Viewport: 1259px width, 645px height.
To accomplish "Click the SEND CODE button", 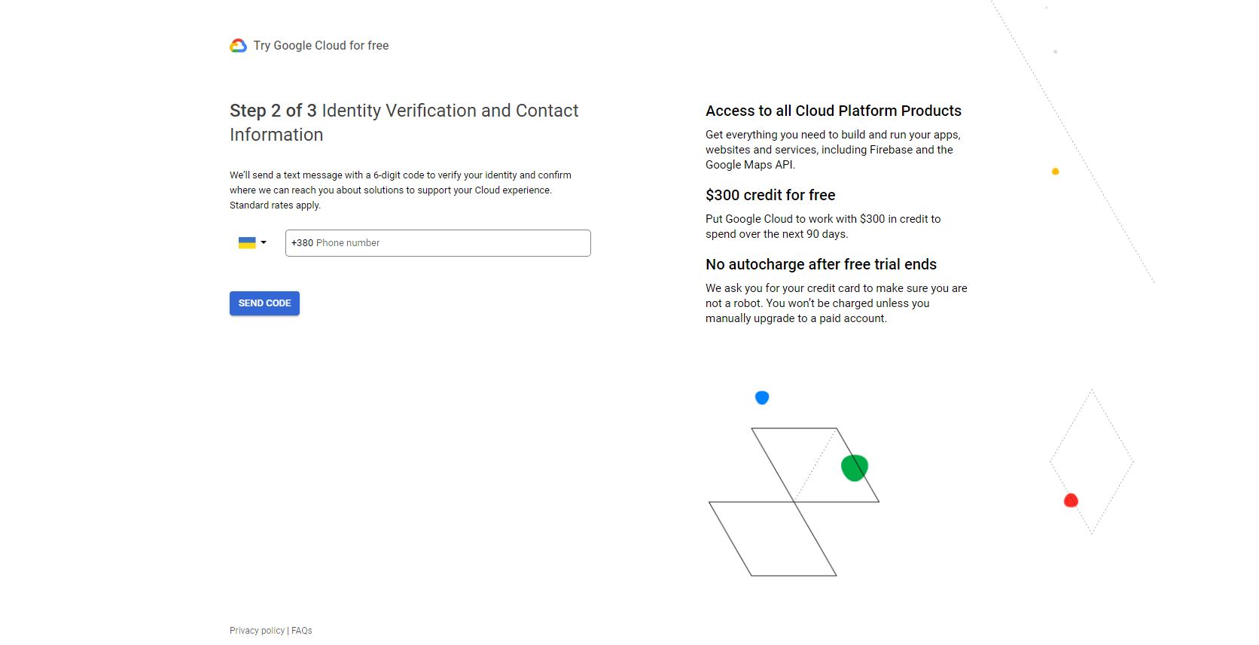I will click(264, 303).
